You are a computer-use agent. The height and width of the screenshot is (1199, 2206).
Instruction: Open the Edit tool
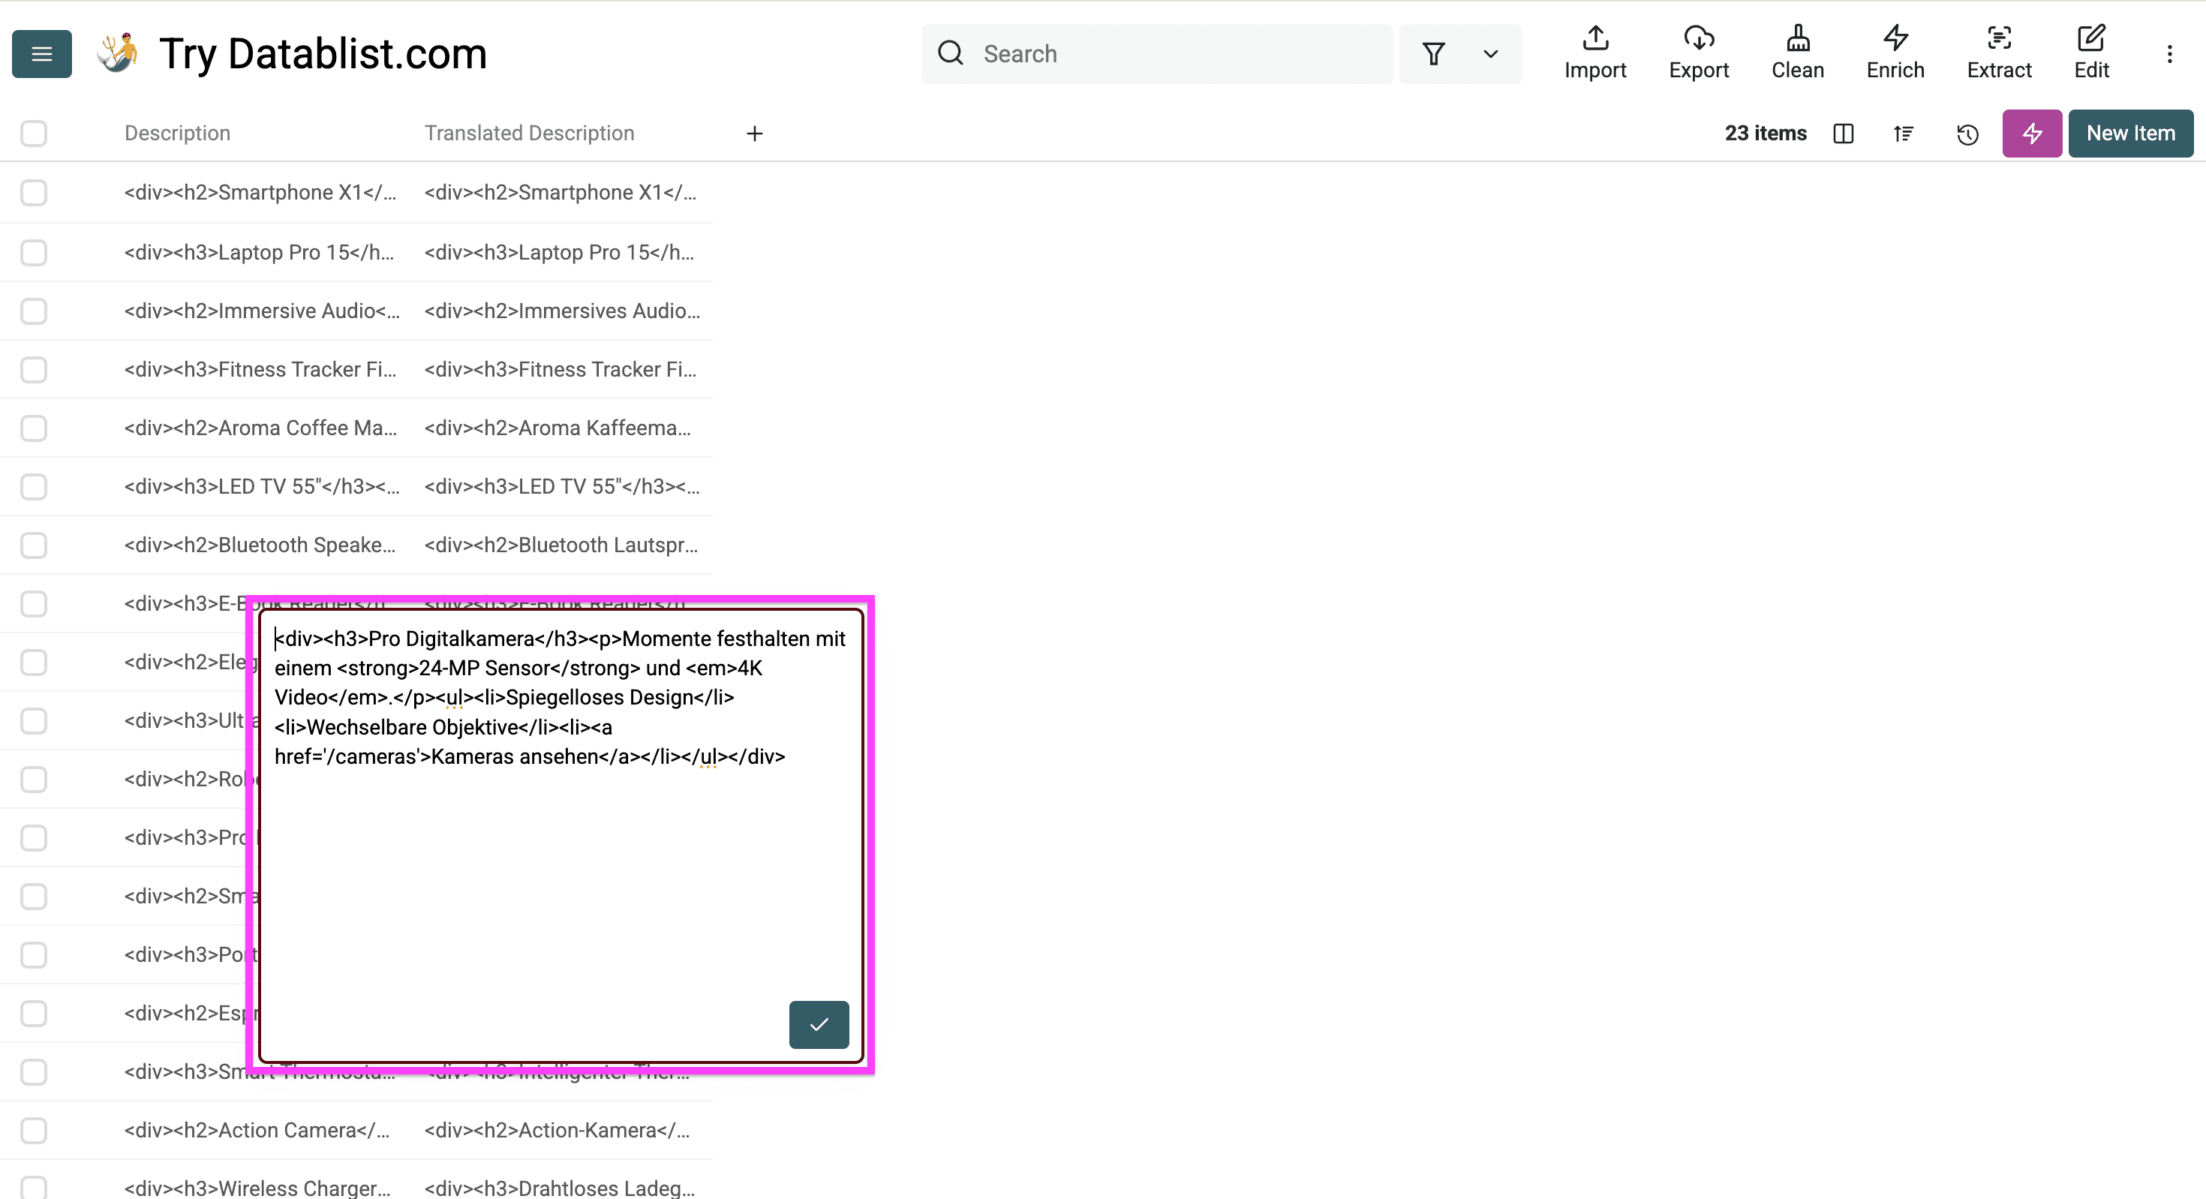point(2091,53)
